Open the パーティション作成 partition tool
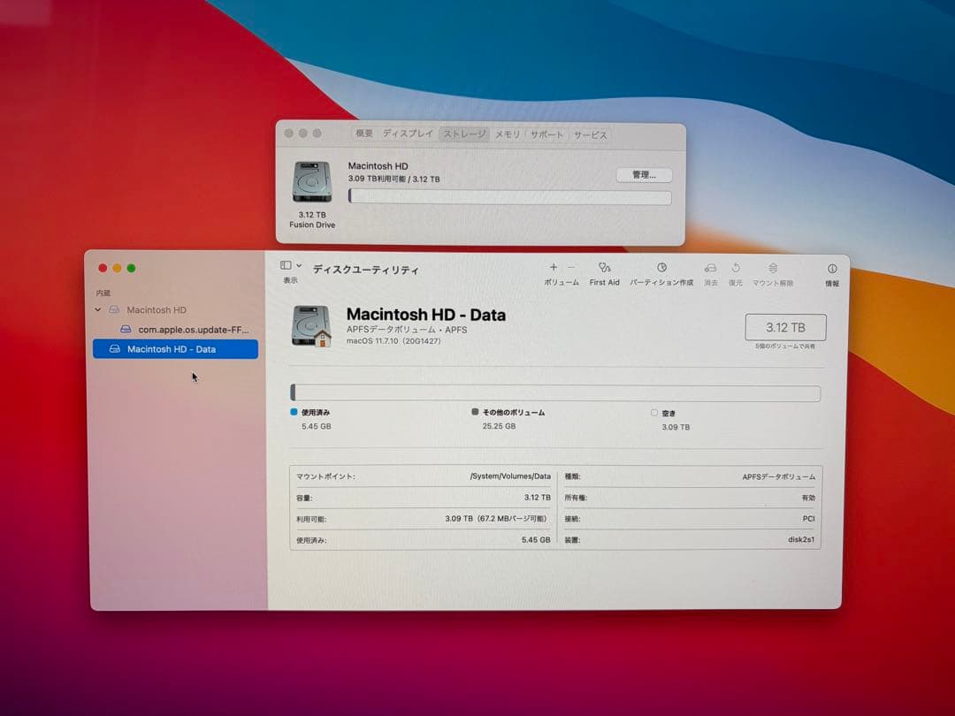This screenshot has width=955, height=716. tap(661, 268)
